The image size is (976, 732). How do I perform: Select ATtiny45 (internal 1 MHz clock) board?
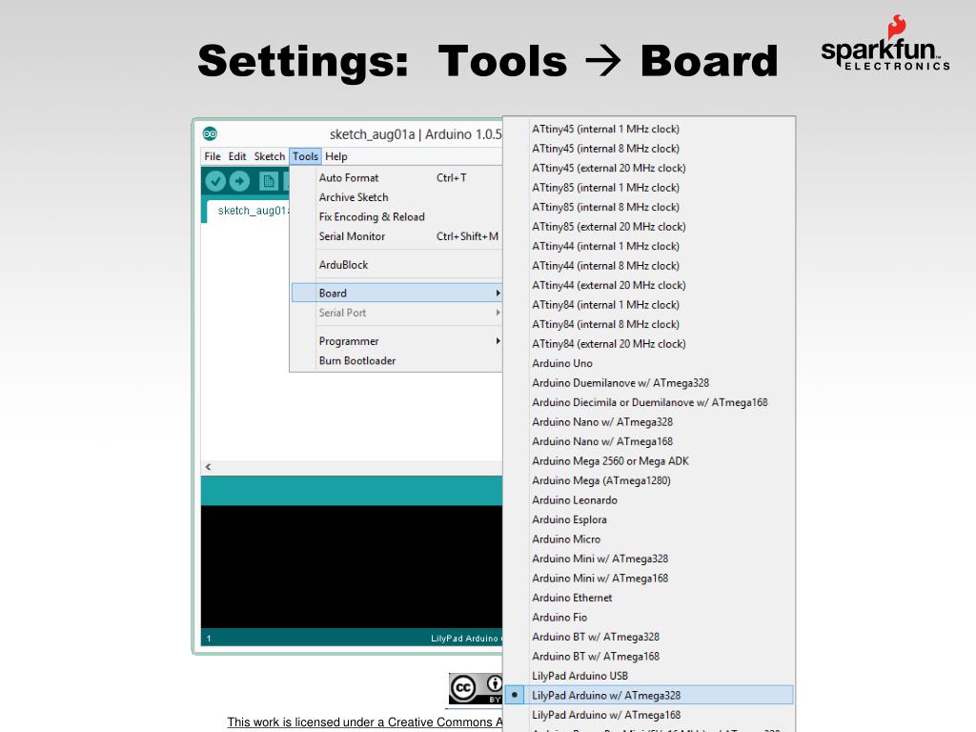(649, 129)
